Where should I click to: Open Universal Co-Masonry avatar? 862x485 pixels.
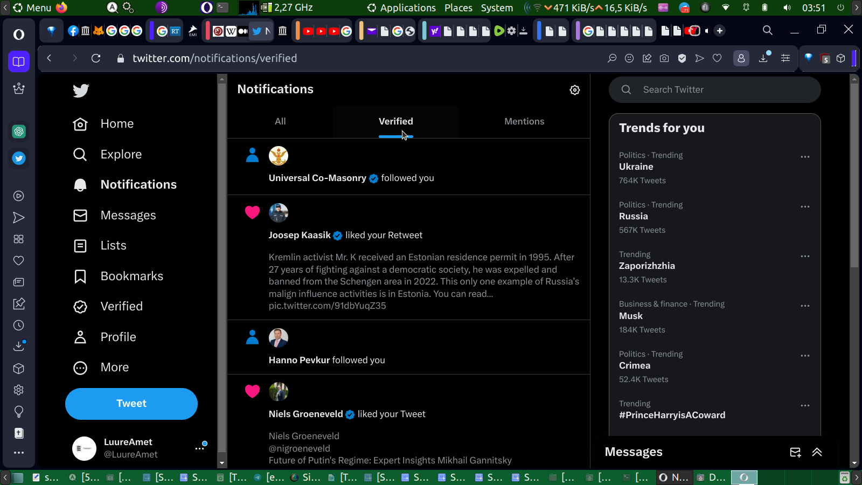[x=279, y=156]
